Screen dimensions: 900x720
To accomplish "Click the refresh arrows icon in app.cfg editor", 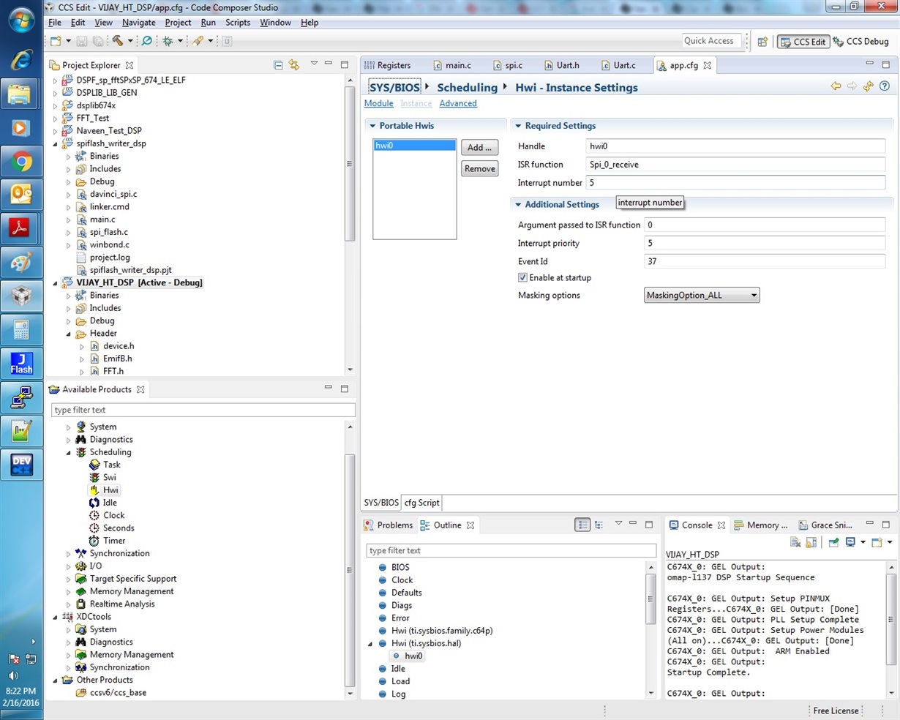I will click(x=868, y=86).
